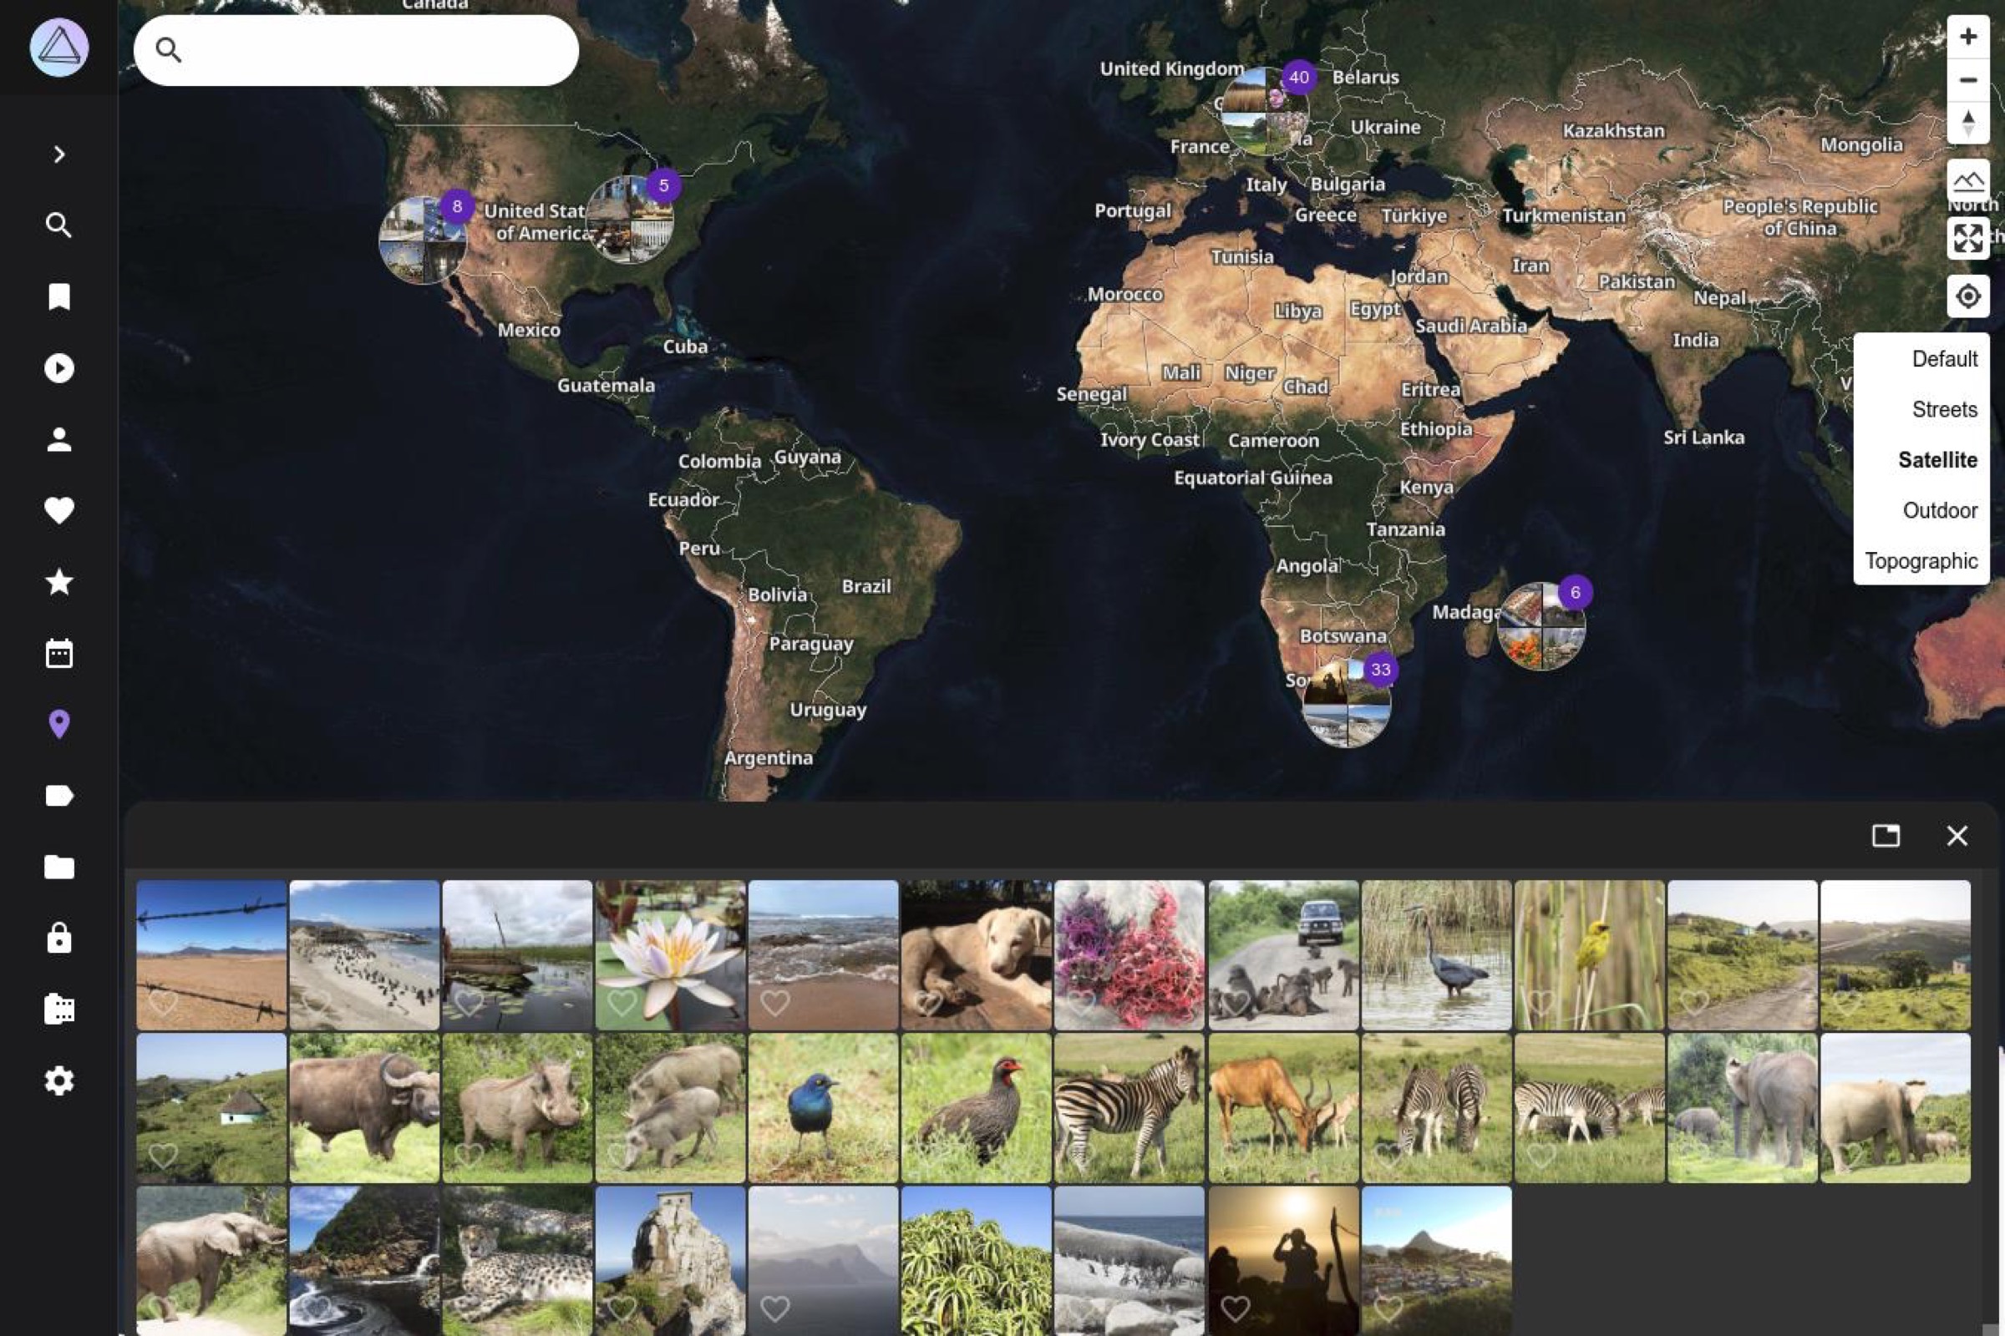Open photo results in new window view
The height and width of the screenshot is (1336, 2005).
1885,835
